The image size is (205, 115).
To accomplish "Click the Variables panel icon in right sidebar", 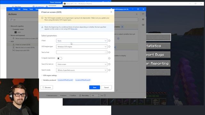I will tap(143, 14).
